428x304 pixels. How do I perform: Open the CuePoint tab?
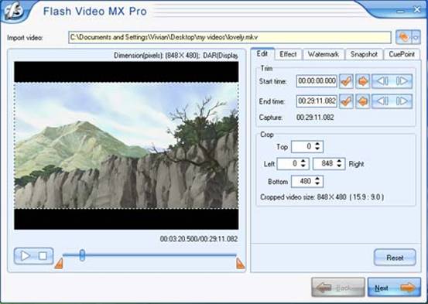coord(402,54)
